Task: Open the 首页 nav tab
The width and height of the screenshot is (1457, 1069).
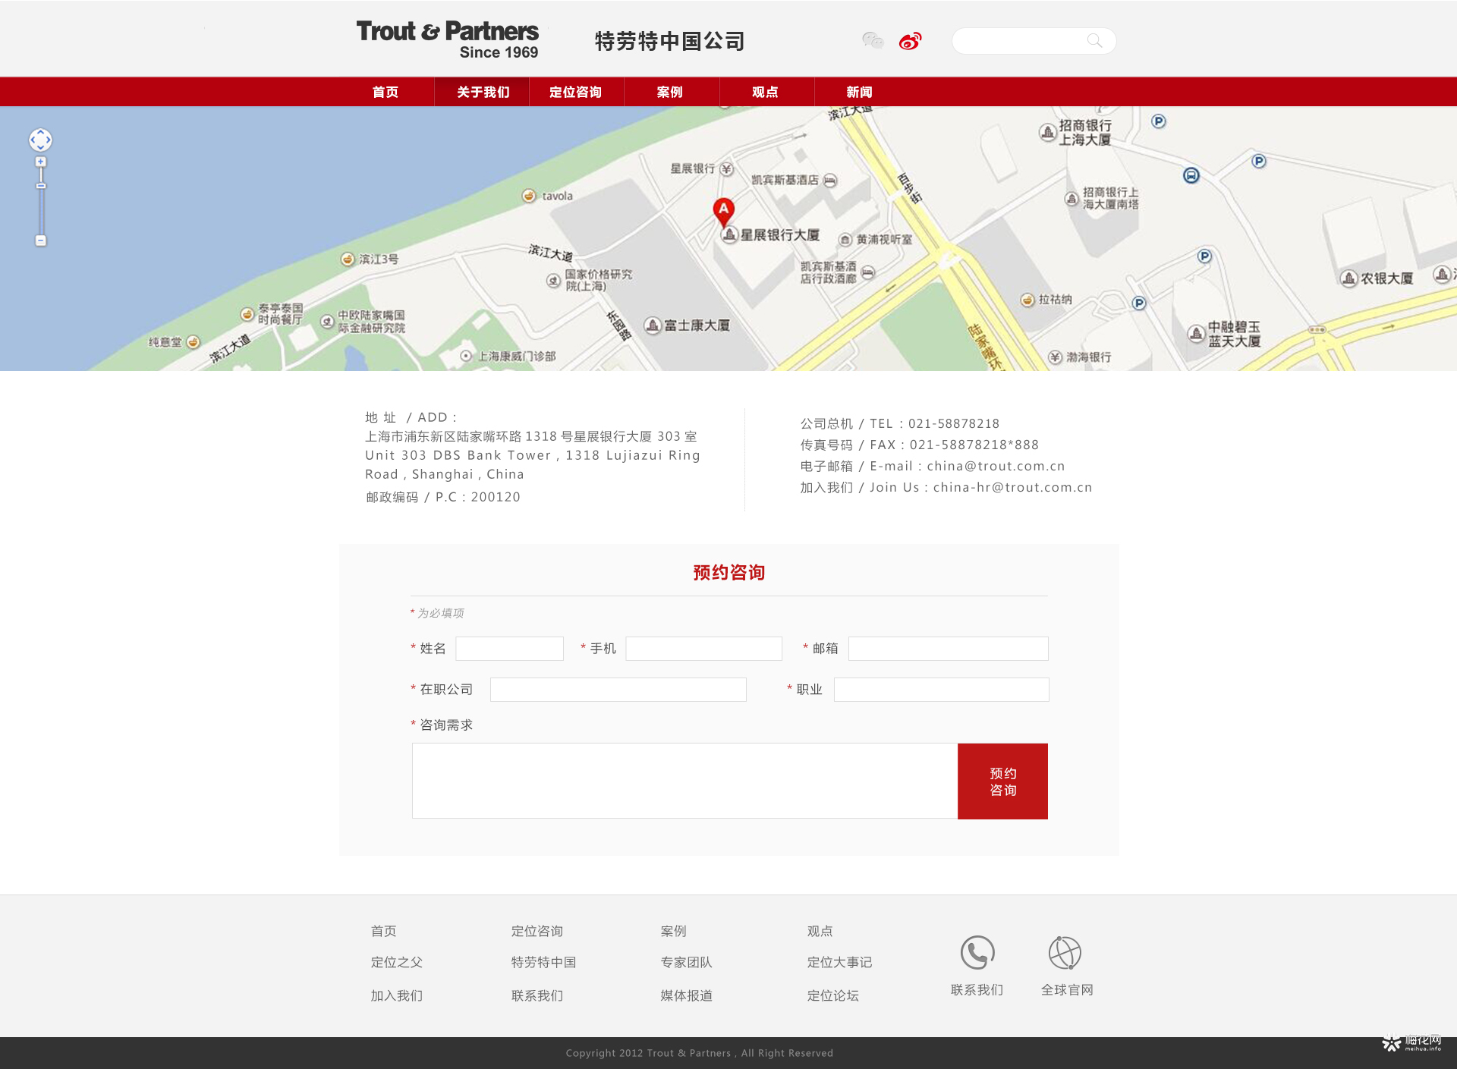Action: [385, 92]
